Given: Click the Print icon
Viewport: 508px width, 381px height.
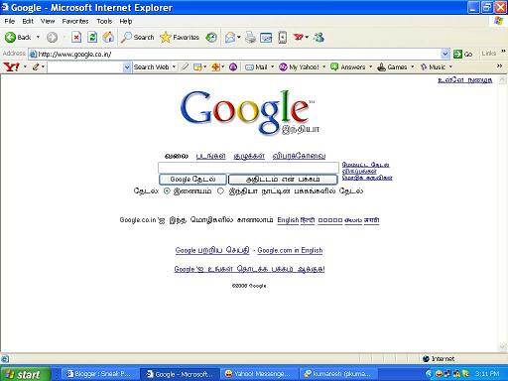Looking at the screenshot, I should 250,37.
